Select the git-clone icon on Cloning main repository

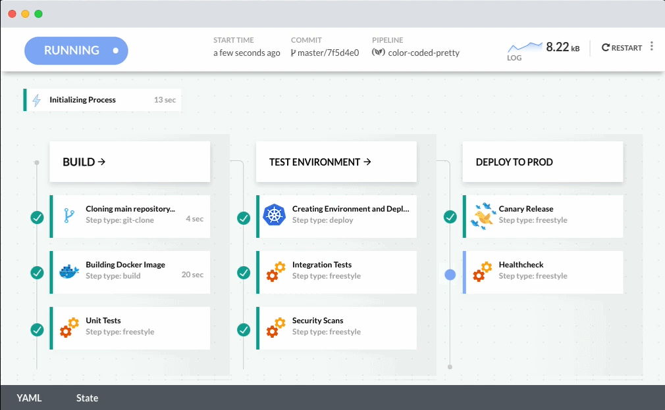tap(68, 215)
